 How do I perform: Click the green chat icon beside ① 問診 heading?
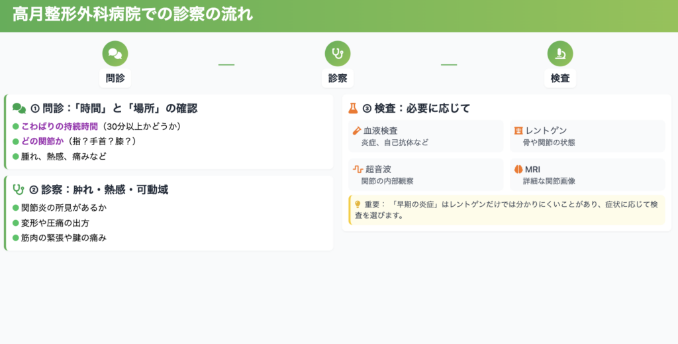(x=19, y=108)
